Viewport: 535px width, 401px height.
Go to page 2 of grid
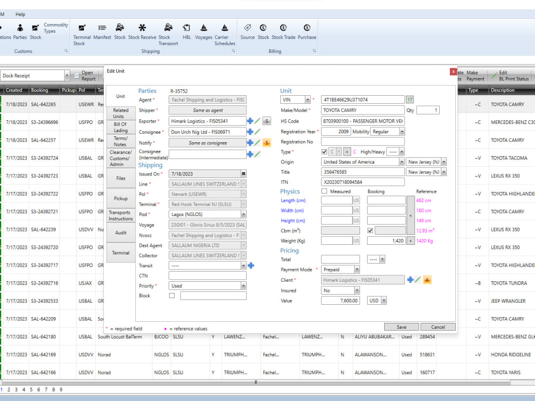pyautogui.click(x=9, y=389)
